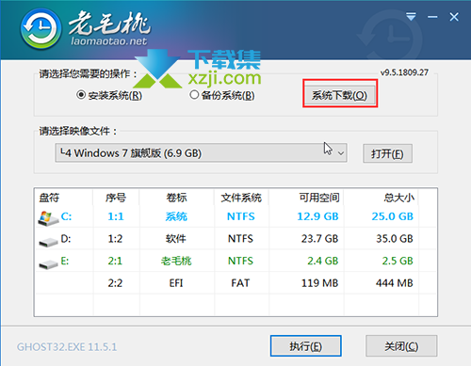Image resolution: width=471 pixels, height=366 pixels.
Task: Click the 2.5 GB total size cell
Action: click(x=398, y=261)
